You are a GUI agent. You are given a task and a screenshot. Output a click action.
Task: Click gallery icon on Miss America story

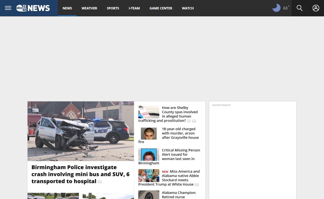pos(197,185)
